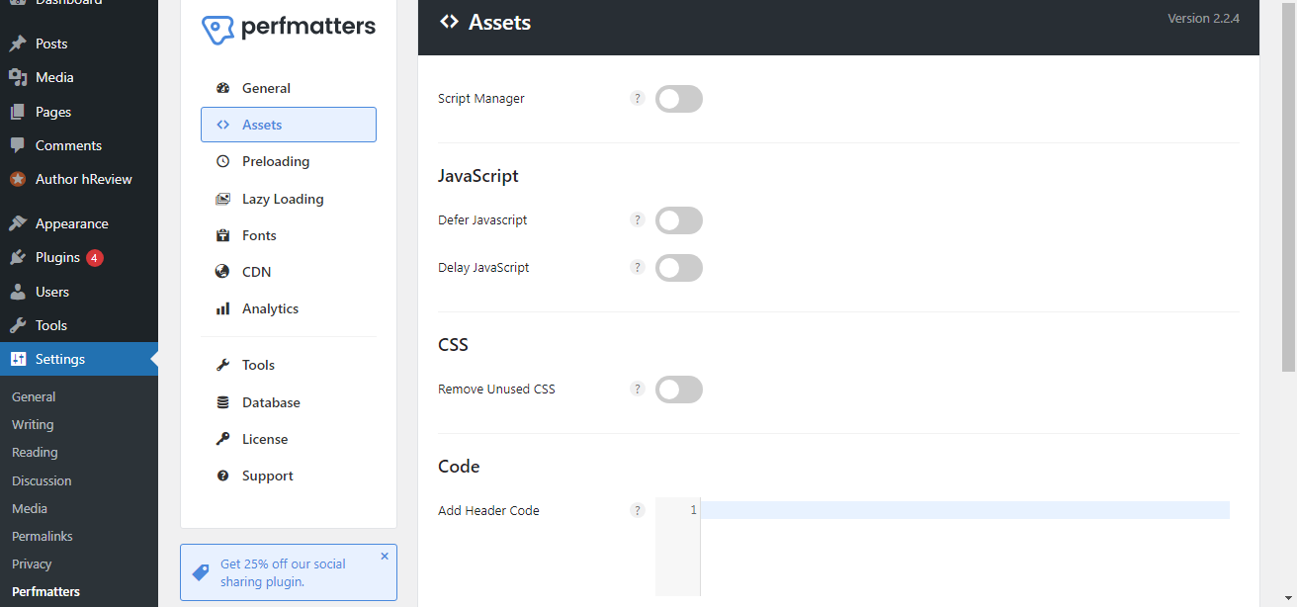This screenshot has width=1297, height=607.
Task: Click help icon beside Remove Unused CSS
Action: [x=638, y=390]
